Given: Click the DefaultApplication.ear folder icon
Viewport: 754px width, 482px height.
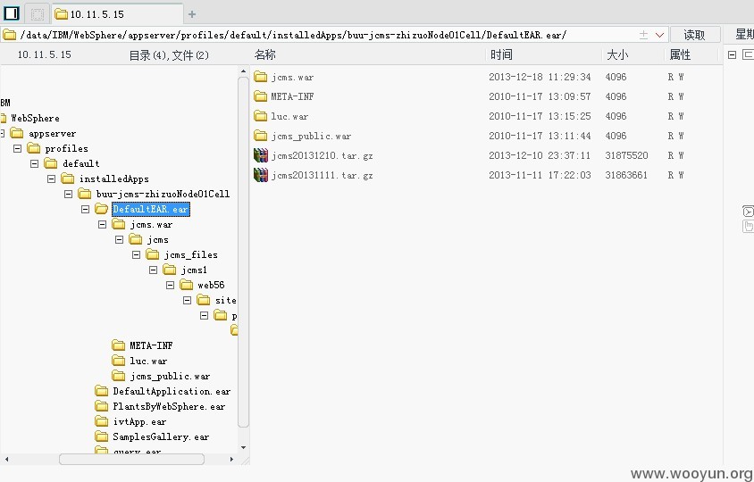Looking at the screenshot, I should [102, 391].
